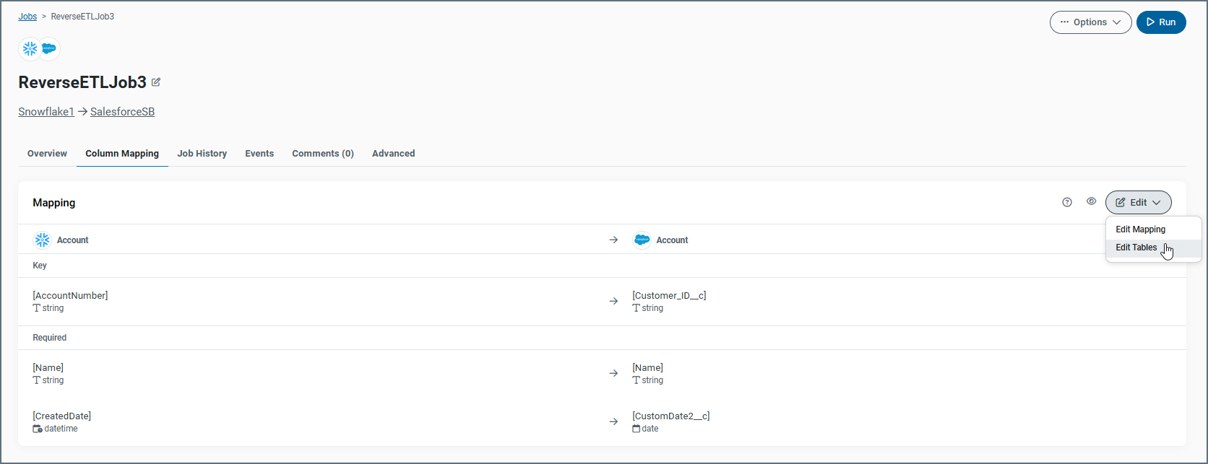The image size is (1208, 464).
Task: Open the Snowflake1 connection link
Action: pyautogui.click(x=46, y=112)
